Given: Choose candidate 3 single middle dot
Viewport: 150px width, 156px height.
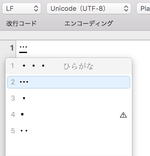Looking at the screenshot, I should 69,98.
